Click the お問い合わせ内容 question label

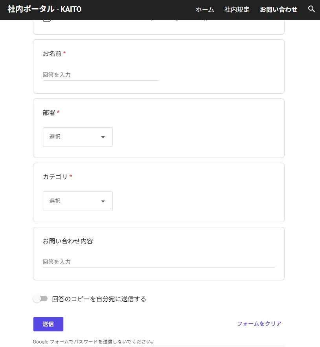click(x=68, y=241)
